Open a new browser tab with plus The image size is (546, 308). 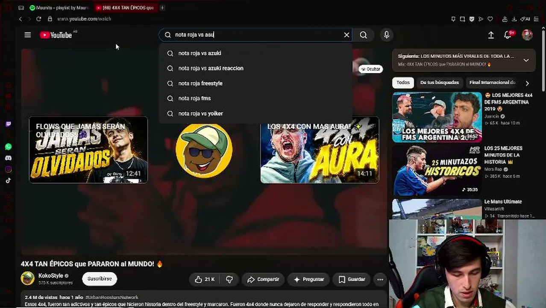coord(162,8)
